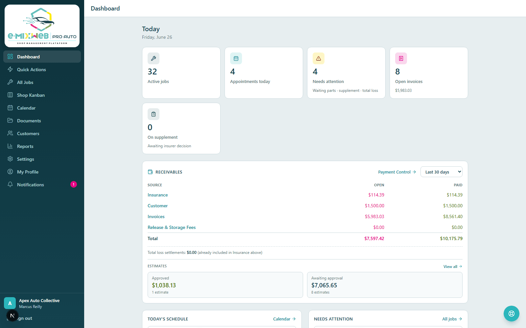Click the Total loss settlements $0.00 text
The image size is (526, 328).
(x=172, y=253)
